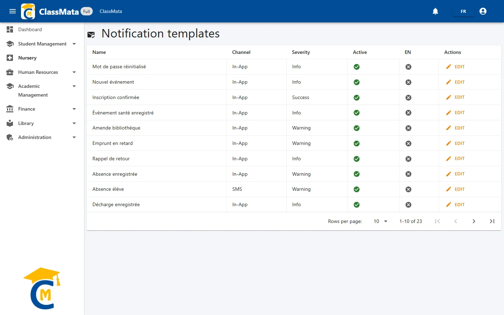Open the user account icon
The height and width of the screenshot is (315, 504).
[483, 11]
